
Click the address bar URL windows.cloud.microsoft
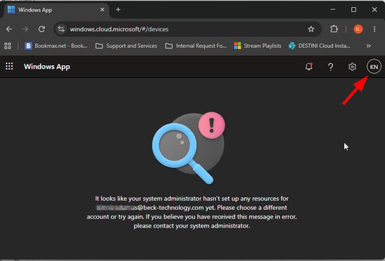(119, 29)
